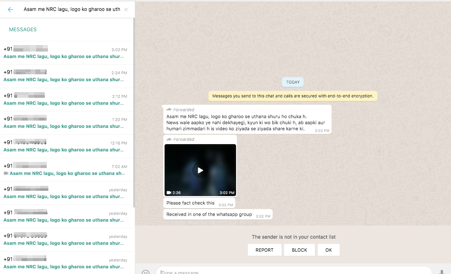Click the video camera icon beside 2:26 duration
This screenshot has width=451, height=274.
169,193
